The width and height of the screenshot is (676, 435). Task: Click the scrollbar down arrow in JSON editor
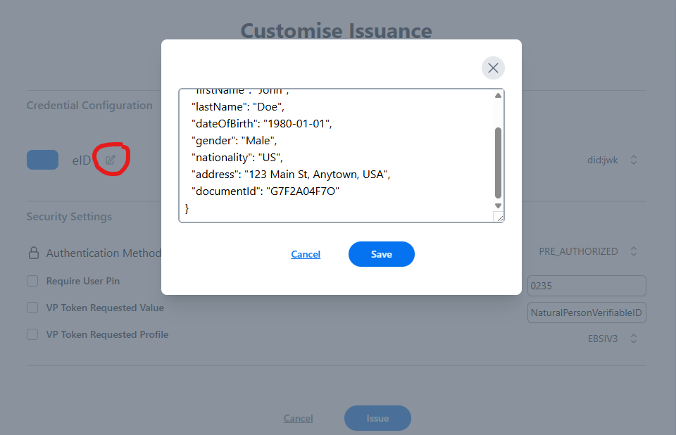pos(498,206)
